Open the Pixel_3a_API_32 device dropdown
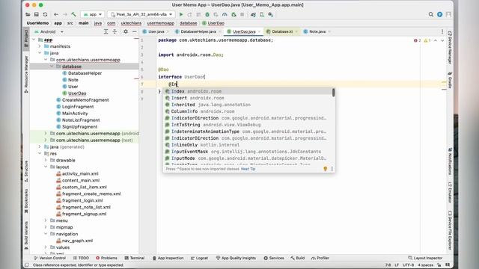479x269 pixels. point(141,14)
